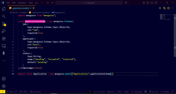Open Accounts menu in activity bar

pyautogui.click(x=4, y=79)
